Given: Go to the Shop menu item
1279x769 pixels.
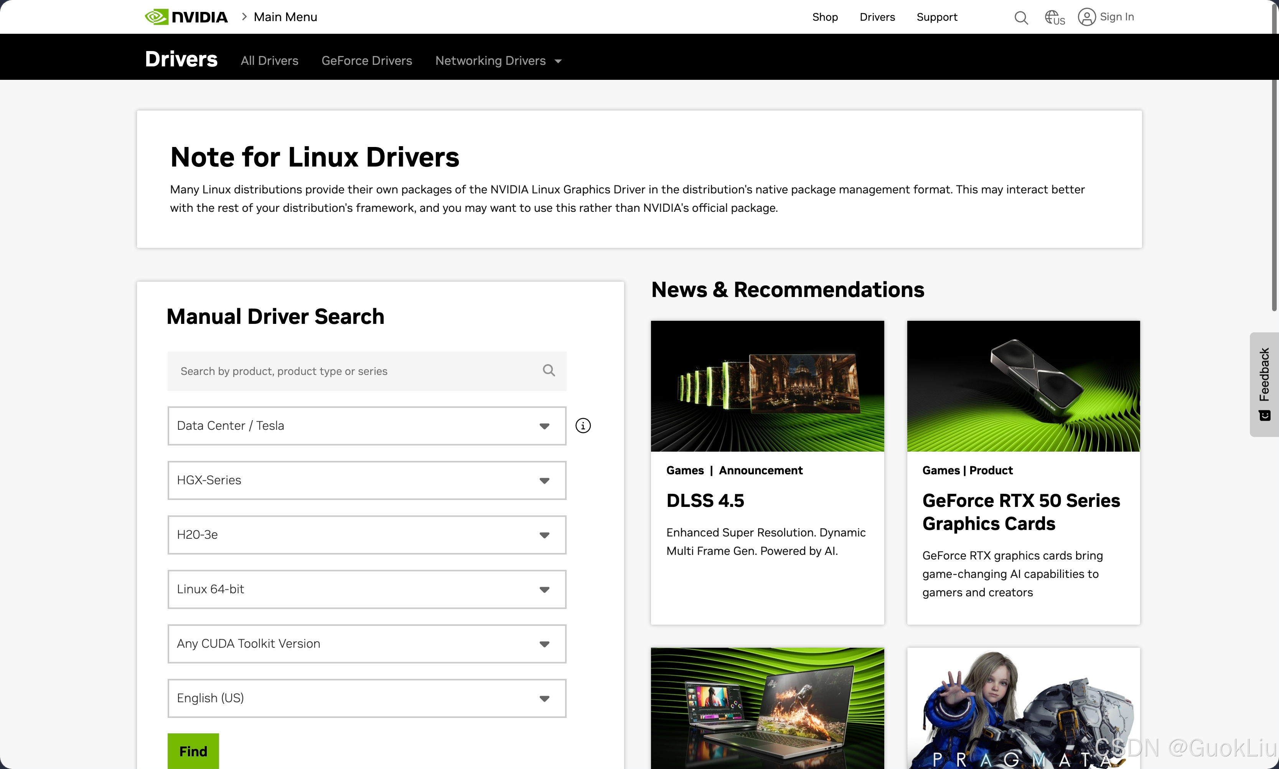Looking at the screenshot, I should [x=825, y=17].
